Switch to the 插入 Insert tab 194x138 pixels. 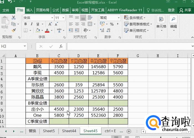29,10
